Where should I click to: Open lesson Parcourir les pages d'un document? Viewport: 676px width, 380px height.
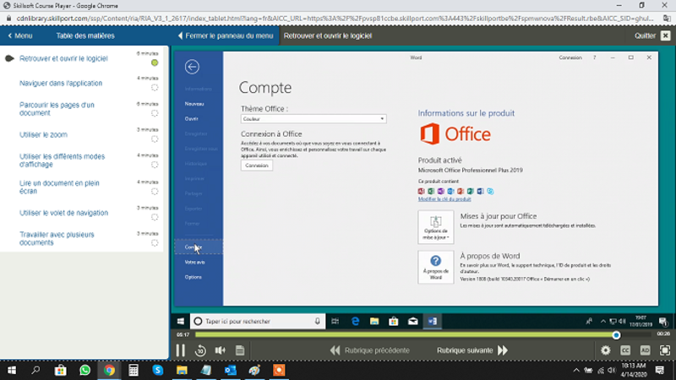[57, 109]
